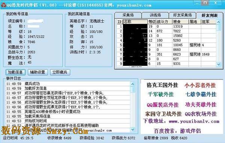Click 偷取粮食 2699 status entry

tap(156, 138)
